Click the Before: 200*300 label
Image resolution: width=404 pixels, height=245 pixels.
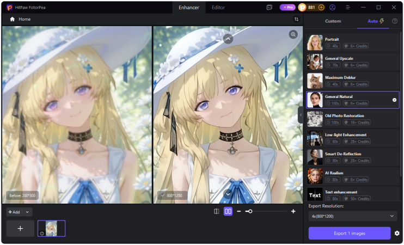22,195
